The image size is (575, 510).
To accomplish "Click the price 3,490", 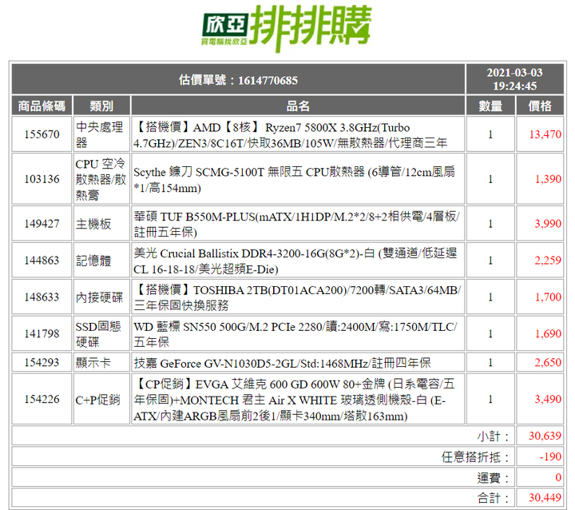I will (x=548, y=399).
